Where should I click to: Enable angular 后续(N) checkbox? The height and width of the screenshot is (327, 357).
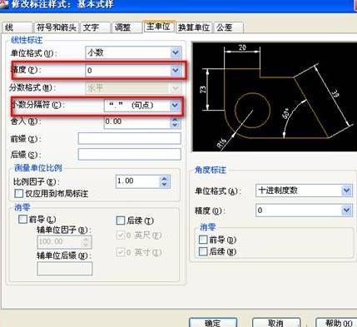203,251
